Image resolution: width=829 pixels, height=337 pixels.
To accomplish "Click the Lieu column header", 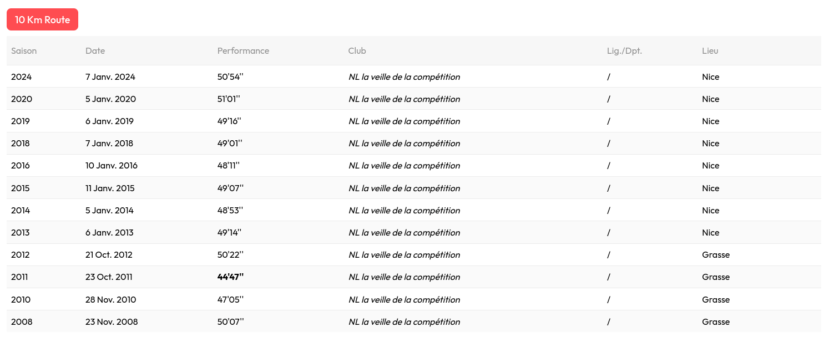I will [710, 51].
